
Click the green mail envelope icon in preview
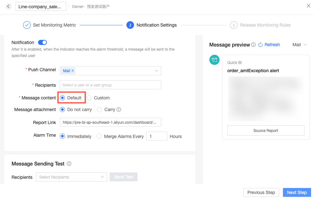(214, 60)
